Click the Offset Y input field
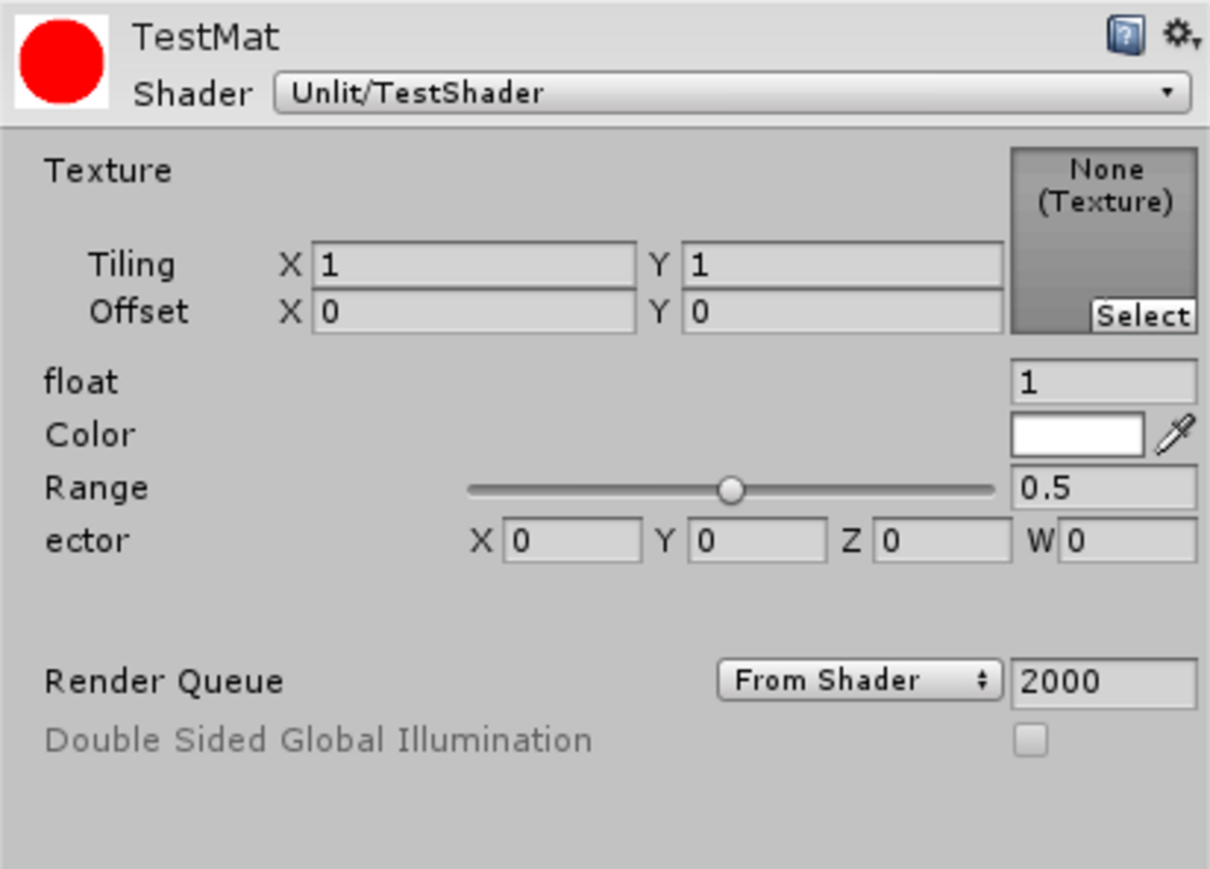The height and width of the screenshot is (869, 1210). [x=842, y=312]
